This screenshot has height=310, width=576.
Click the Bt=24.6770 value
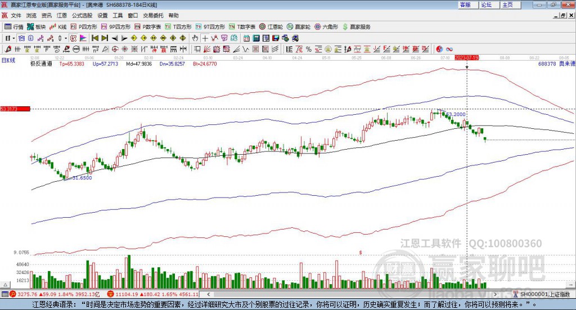(x=205, y=64)
